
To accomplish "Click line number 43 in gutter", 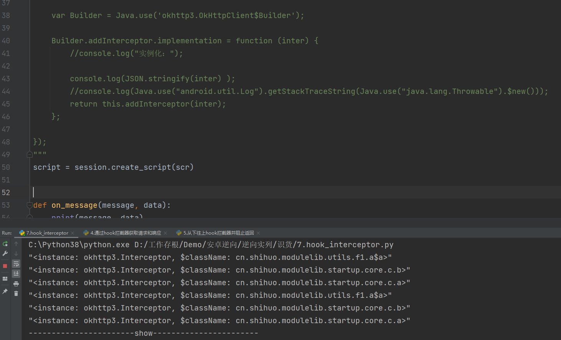I will coord(6,79).
